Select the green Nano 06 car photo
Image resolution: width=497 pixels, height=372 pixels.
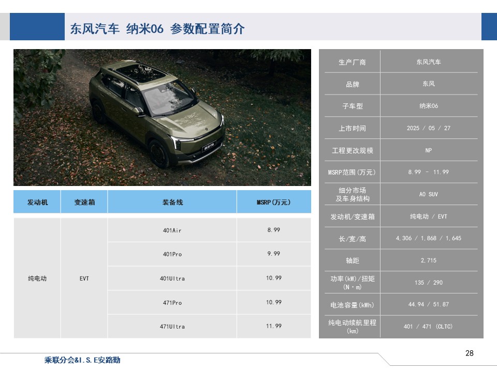(162, 117)
